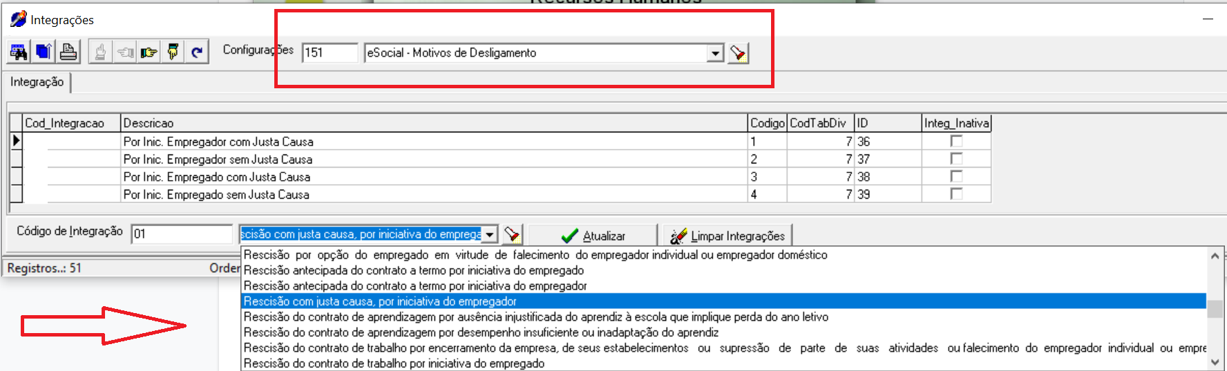Click lookup icon beside eSocial configuration dropdown

coord(738,53)
